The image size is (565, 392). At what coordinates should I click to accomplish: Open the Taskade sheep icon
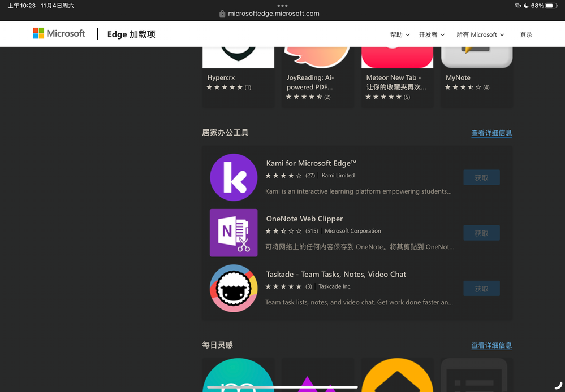(x=234, y=288)
